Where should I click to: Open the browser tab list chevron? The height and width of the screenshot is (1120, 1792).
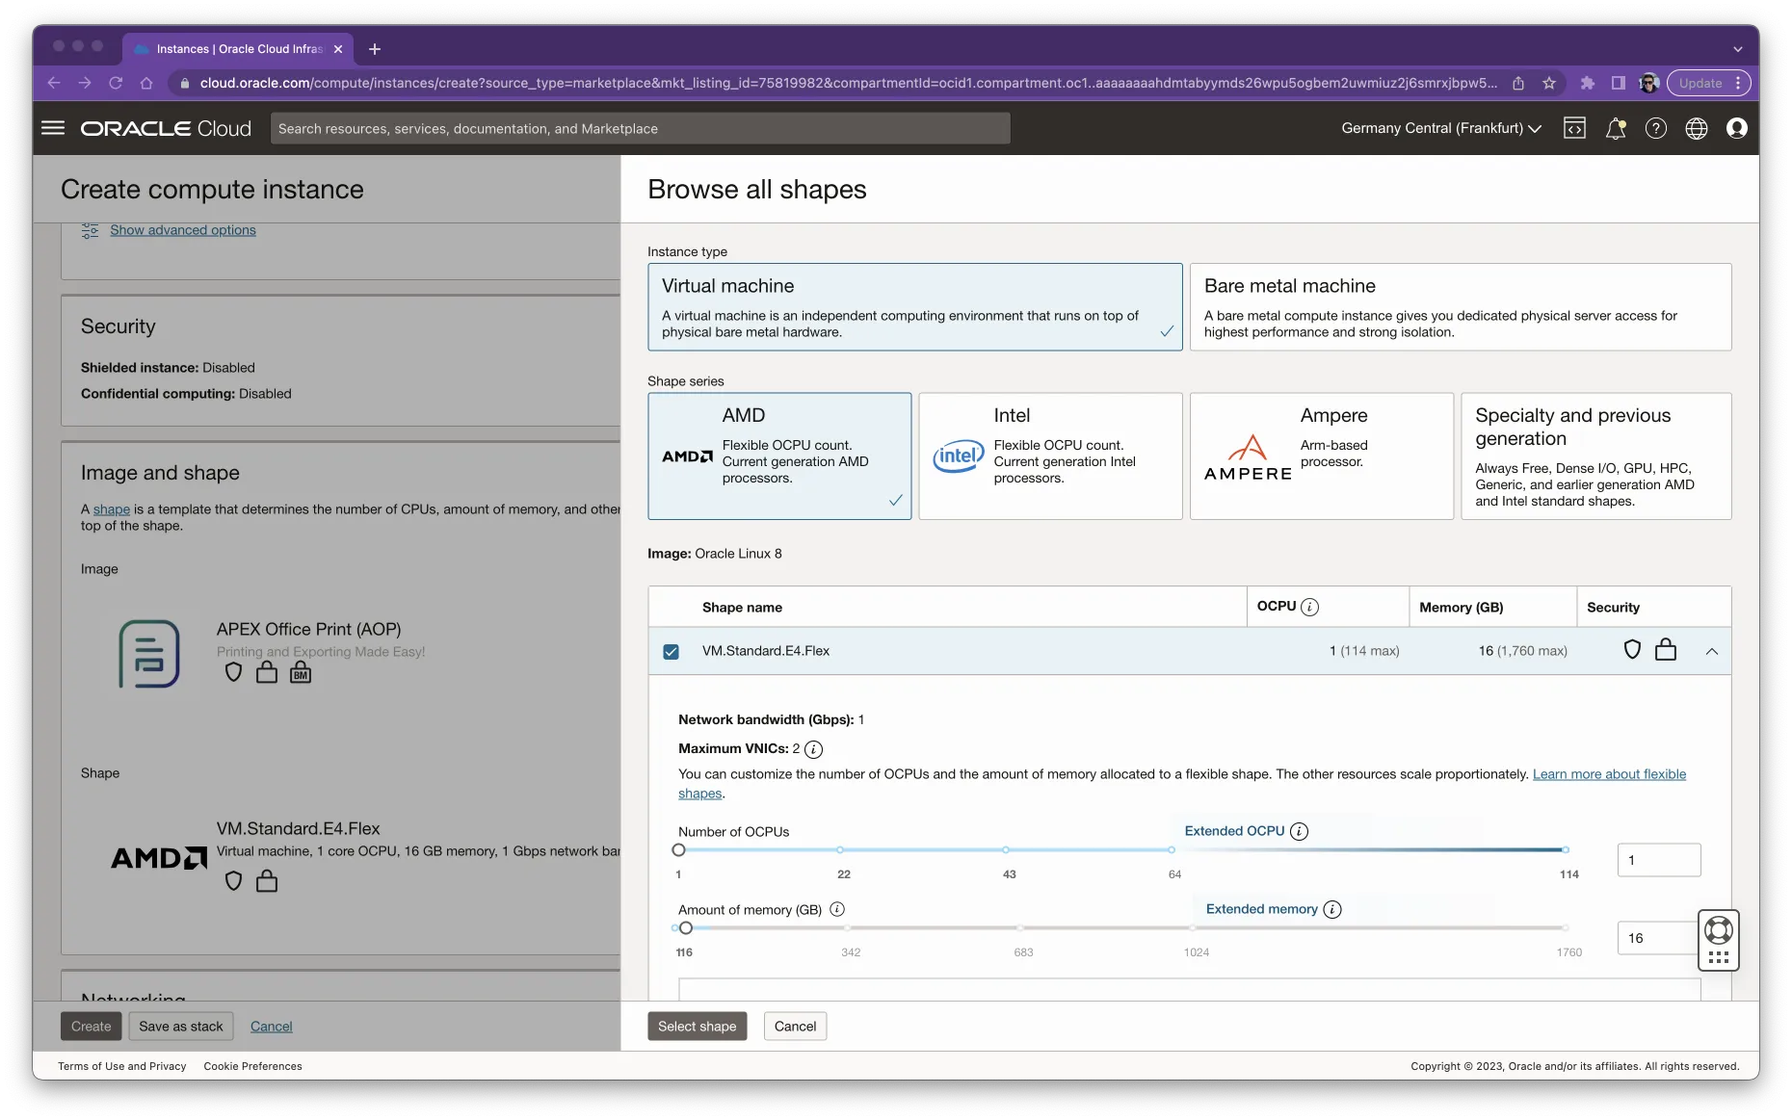coord(1738,49)
